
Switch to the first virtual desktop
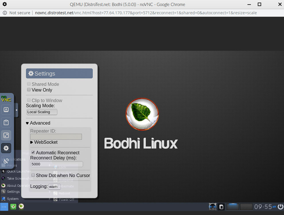point(233,207)
